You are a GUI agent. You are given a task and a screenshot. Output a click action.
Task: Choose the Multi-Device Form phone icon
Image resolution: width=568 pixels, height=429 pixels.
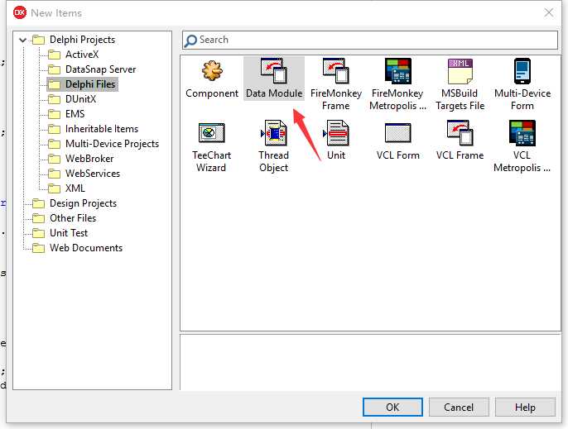click(522, 71)
